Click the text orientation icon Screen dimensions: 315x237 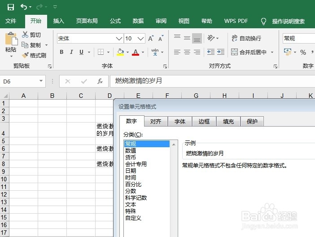pos(211,38)
